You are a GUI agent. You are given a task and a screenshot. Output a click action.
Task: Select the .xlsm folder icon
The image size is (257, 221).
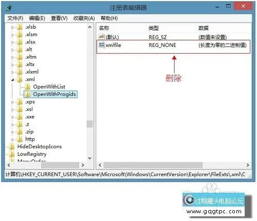pyautogui.click(x=20, y=35)
